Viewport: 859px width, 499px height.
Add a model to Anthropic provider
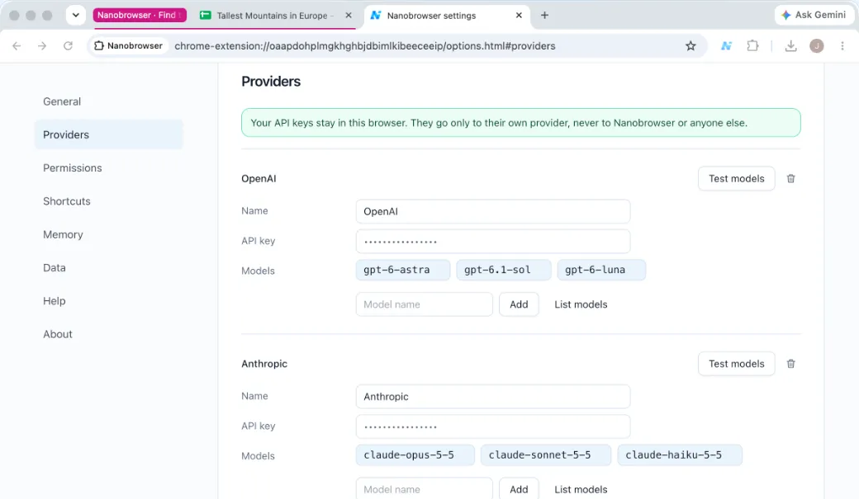tap(519, 489)
